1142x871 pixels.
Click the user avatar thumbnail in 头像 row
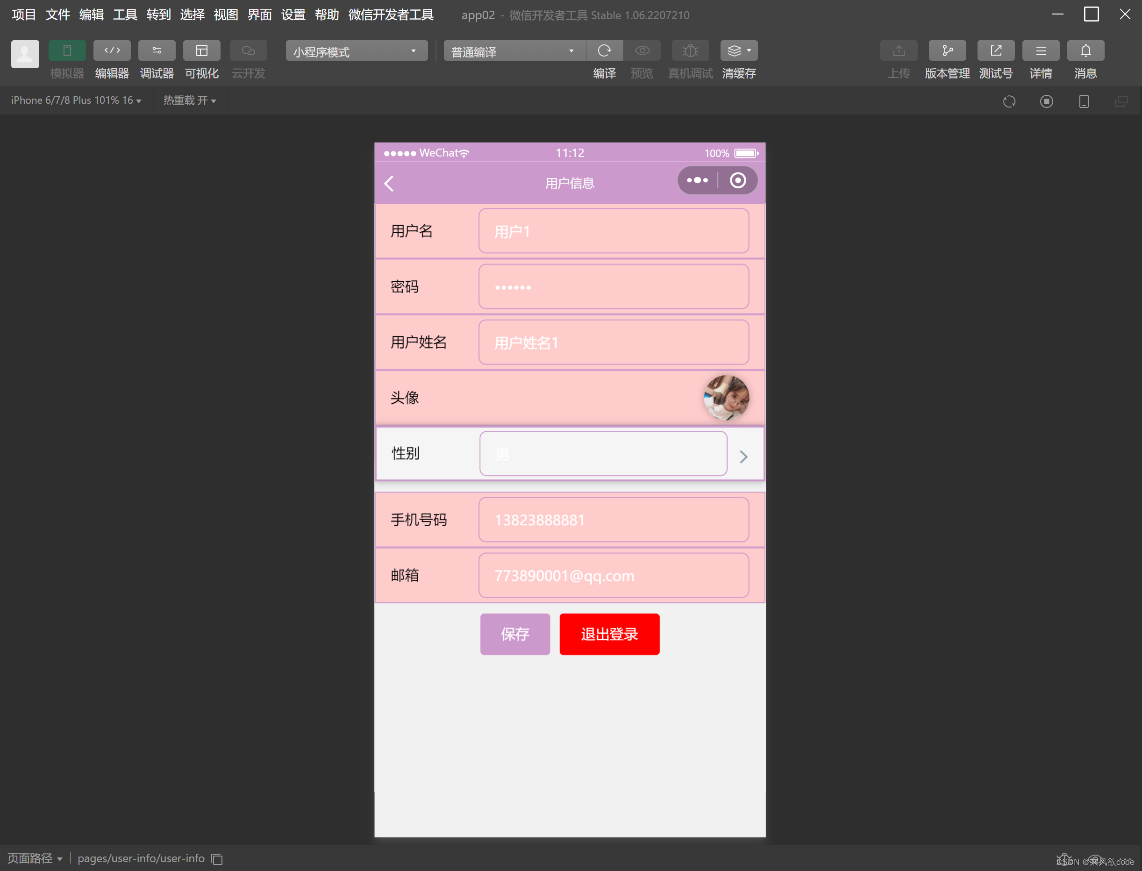(726, 397)
